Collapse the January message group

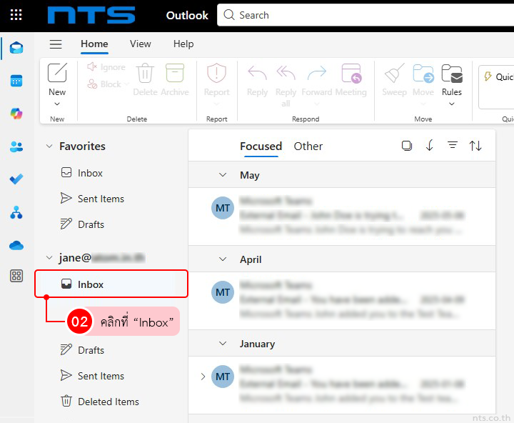coord(223,344)
